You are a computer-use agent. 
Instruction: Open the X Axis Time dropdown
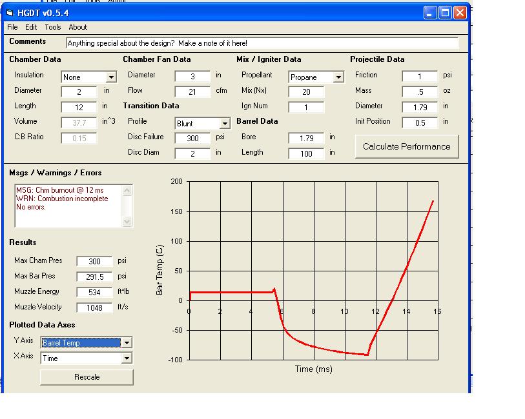coord(126,358)
